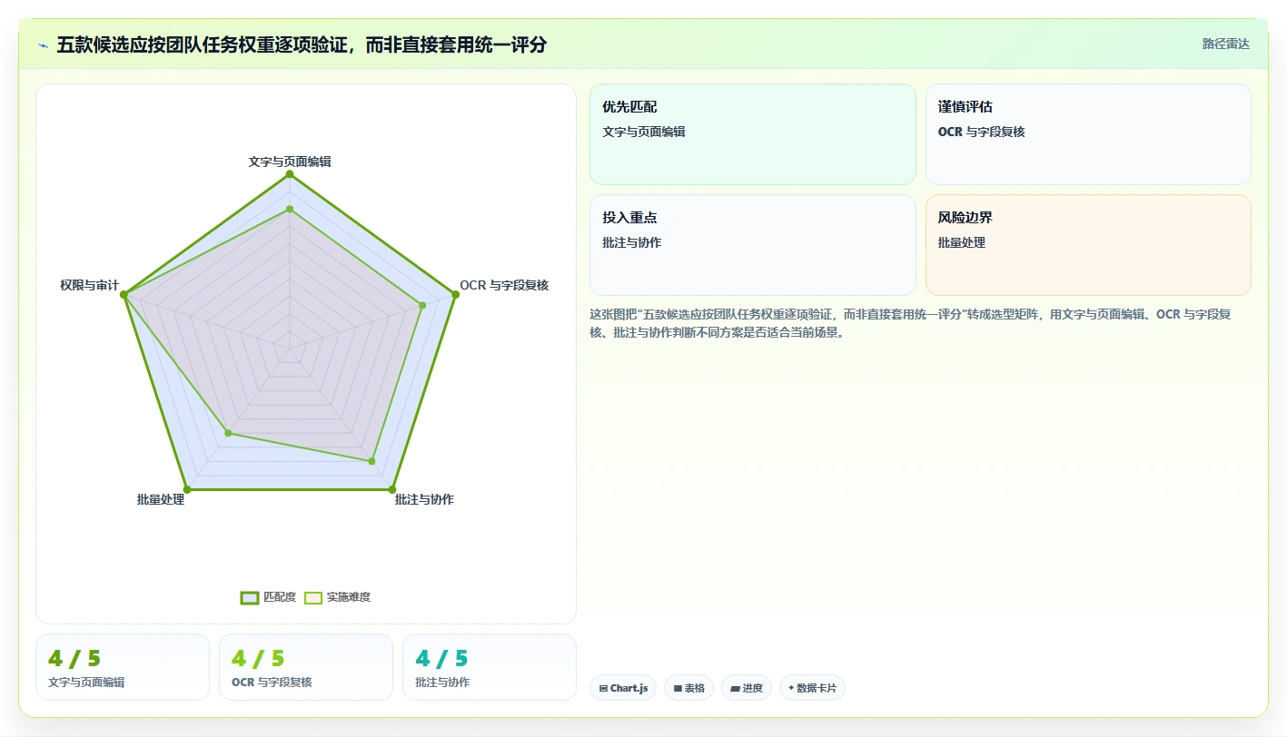The height and width of the screenshot is (737, 1287).
Task: Click the inner 实施难度 point on 文字与页面编辑 axis
Action: 290,209
